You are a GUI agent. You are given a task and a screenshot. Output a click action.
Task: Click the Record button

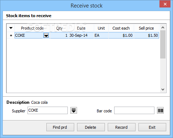coord(122,127)
